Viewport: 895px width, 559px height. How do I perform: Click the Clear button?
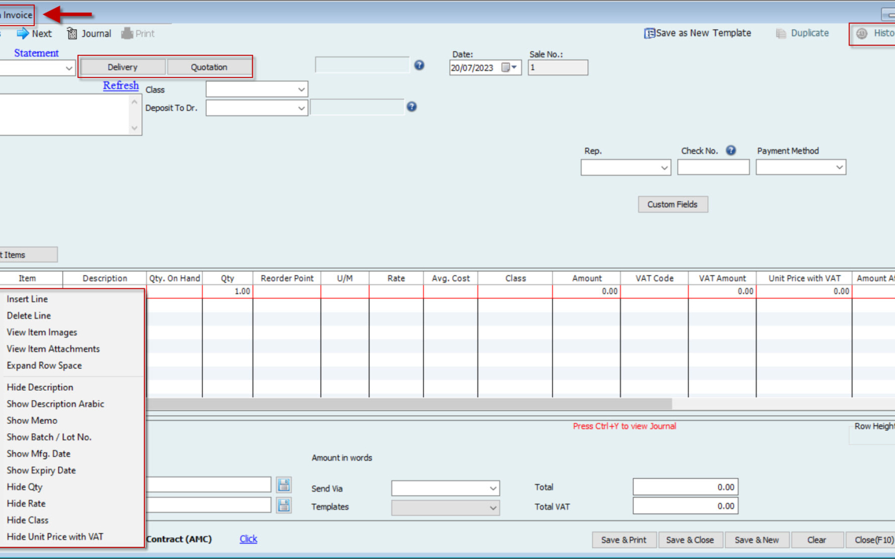tap(816, 540)
